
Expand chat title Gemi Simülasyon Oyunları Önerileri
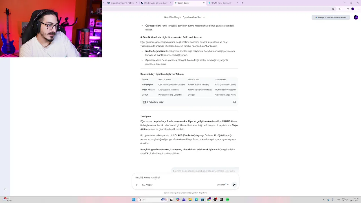click(184, 17)
